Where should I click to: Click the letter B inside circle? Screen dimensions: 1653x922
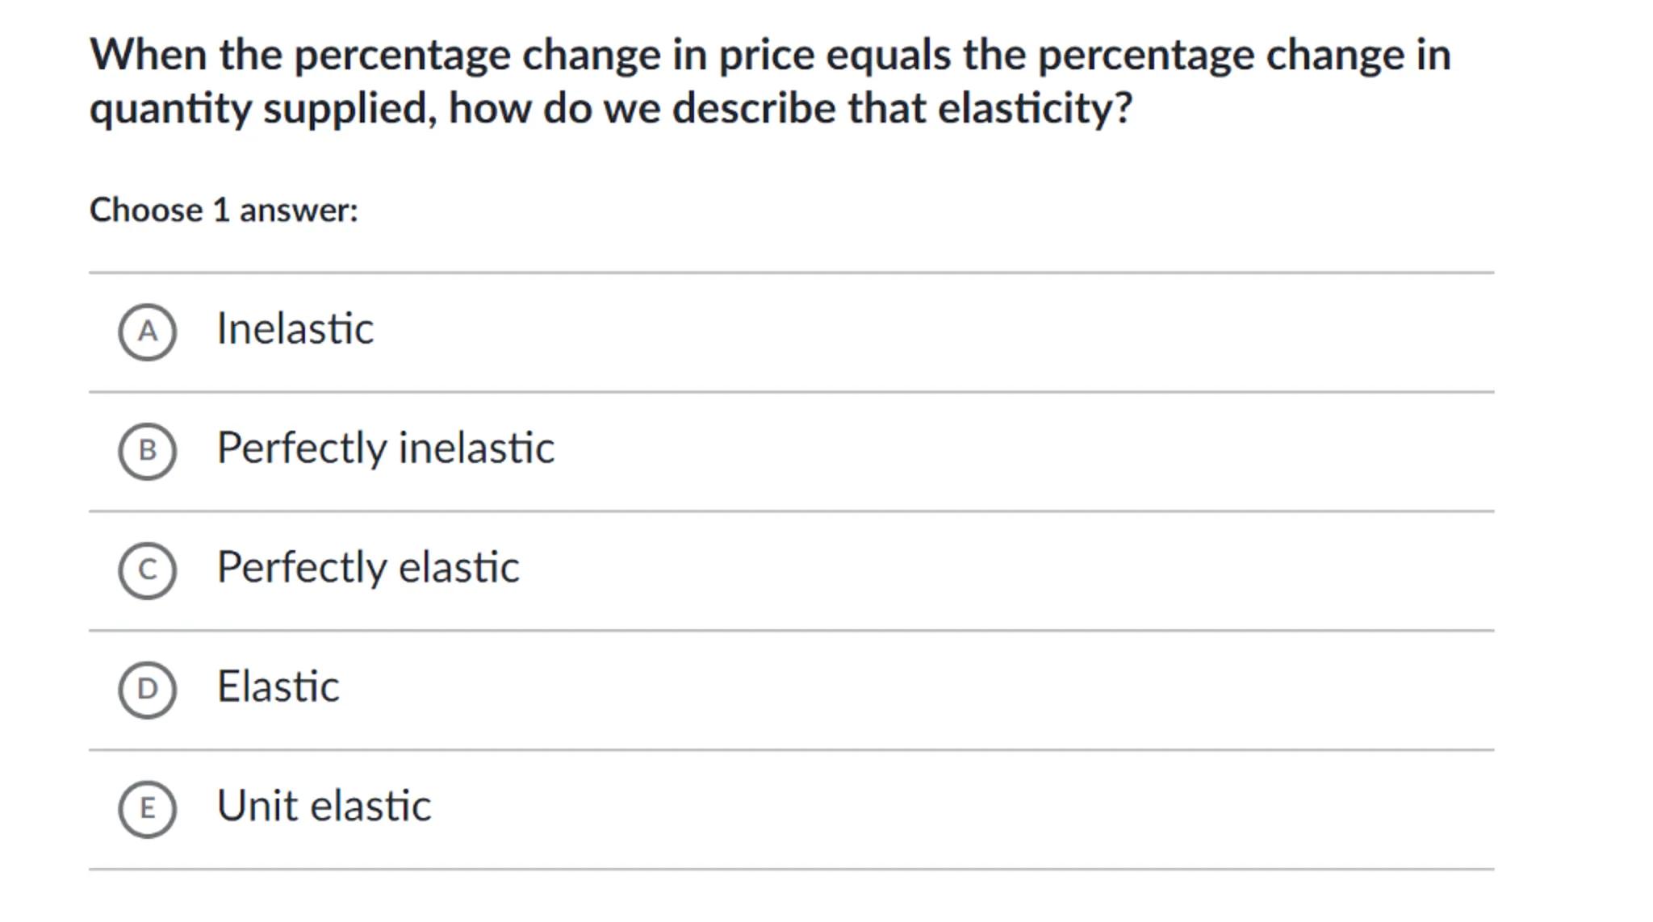click(147, 451)
